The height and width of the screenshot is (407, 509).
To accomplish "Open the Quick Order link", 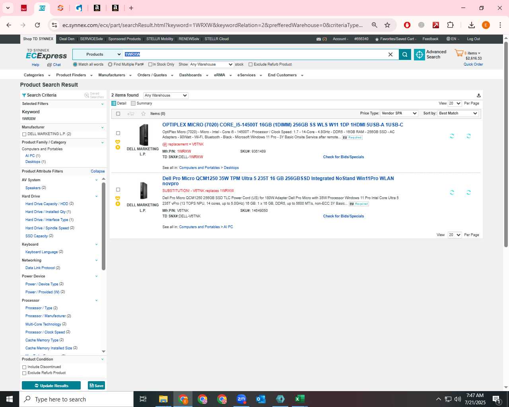I will tap(473, 64).
